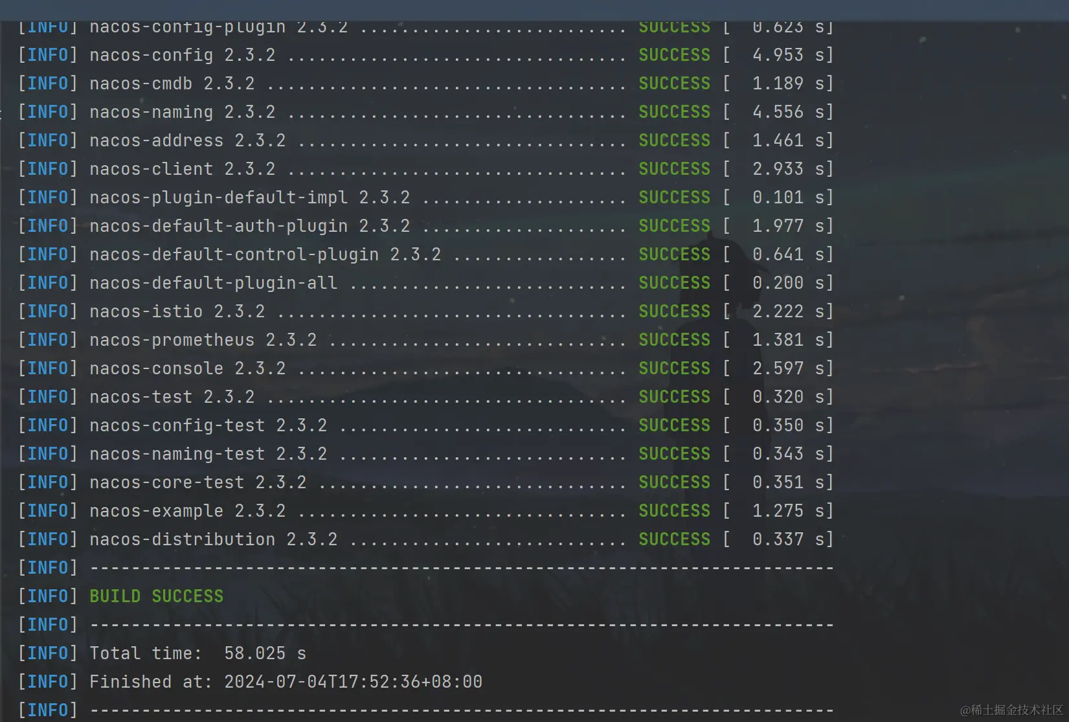Click the nacos-config 2.3.2 module name
This screenshot has width=1069, height=722.
pos(182,55)
